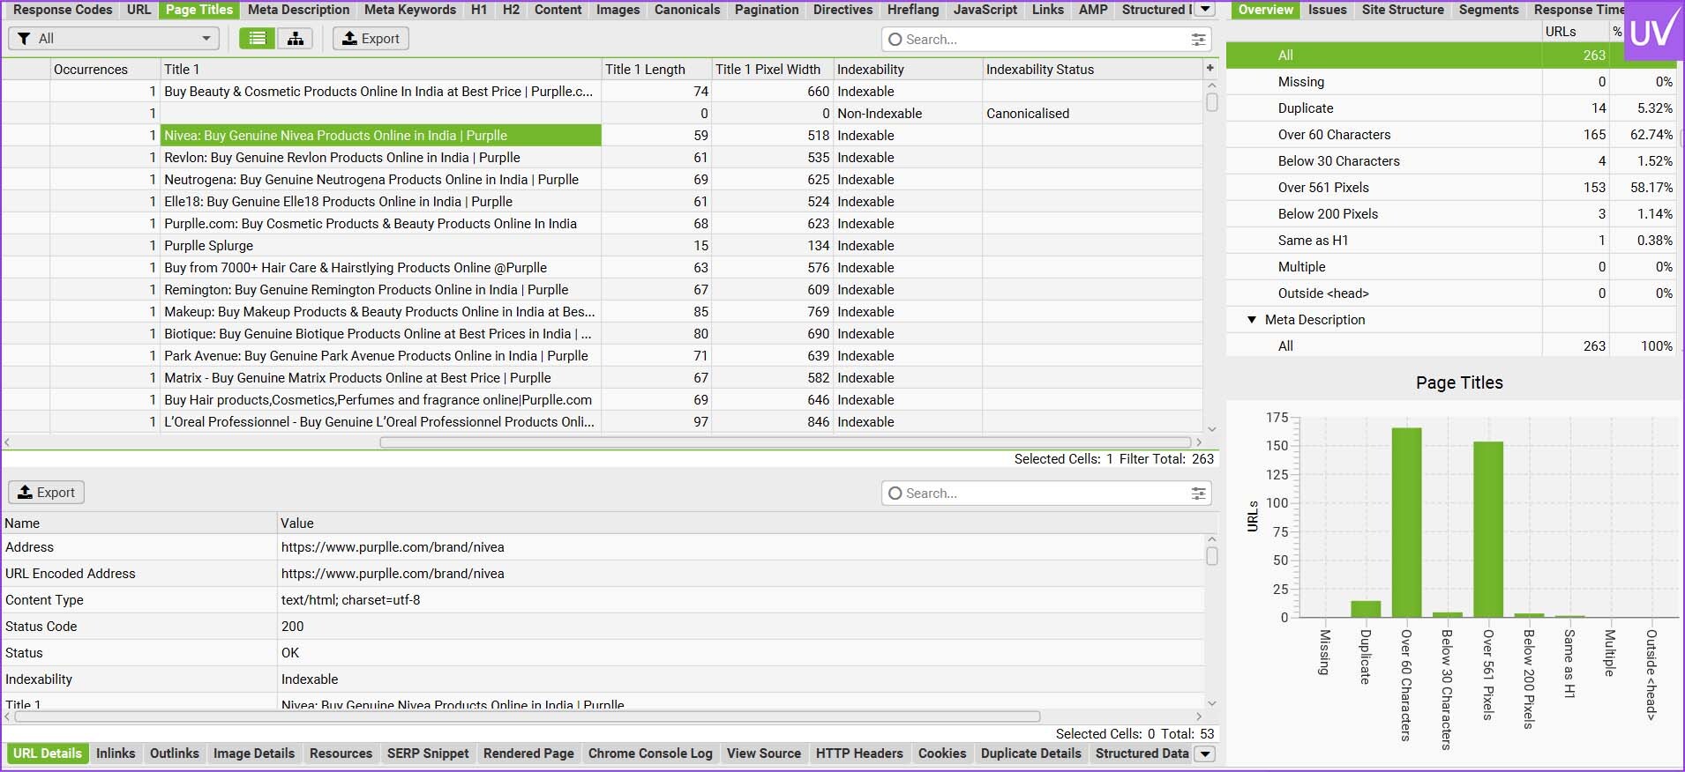The height and width of the screenshot is (772, 1685).
Task: Open the Canonicals tab
Action: [x=687, y=10]
